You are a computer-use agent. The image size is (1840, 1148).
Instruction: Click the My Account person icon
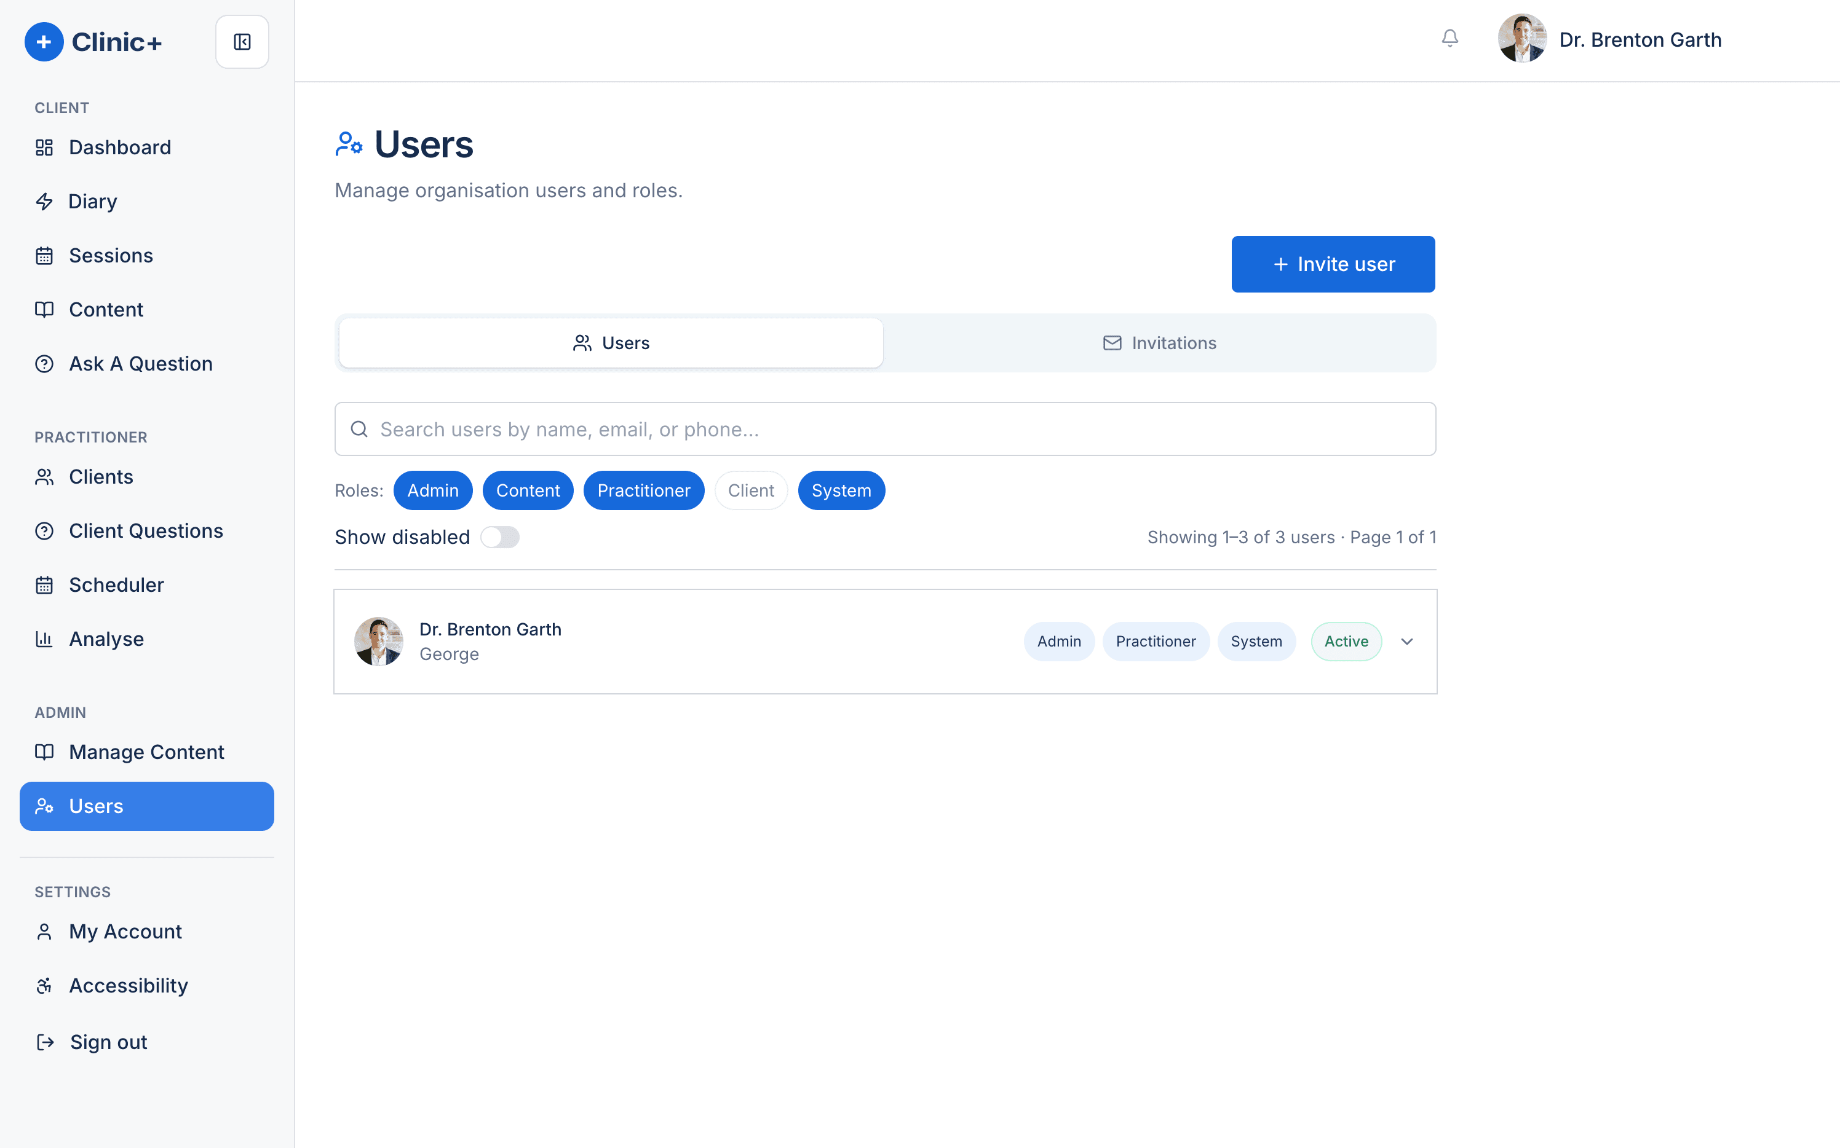click(44, 932)
